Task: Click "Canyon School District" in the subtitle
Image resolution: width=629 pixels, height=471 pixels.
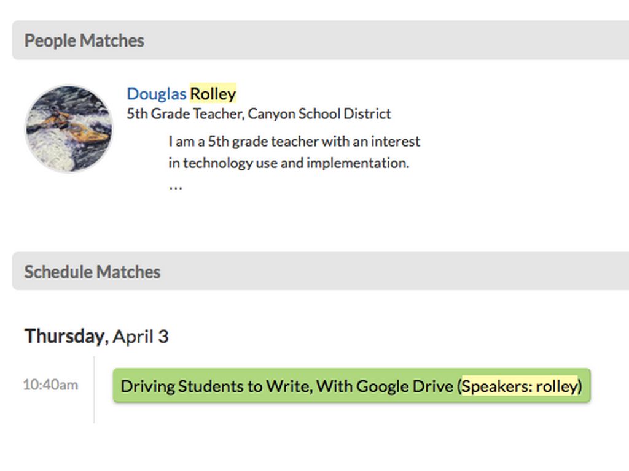Action: [x=319, y=113]
